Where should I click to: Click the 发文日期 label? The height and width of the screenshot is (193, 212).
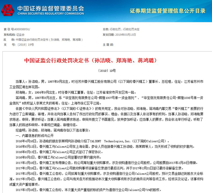click(108, 35)
